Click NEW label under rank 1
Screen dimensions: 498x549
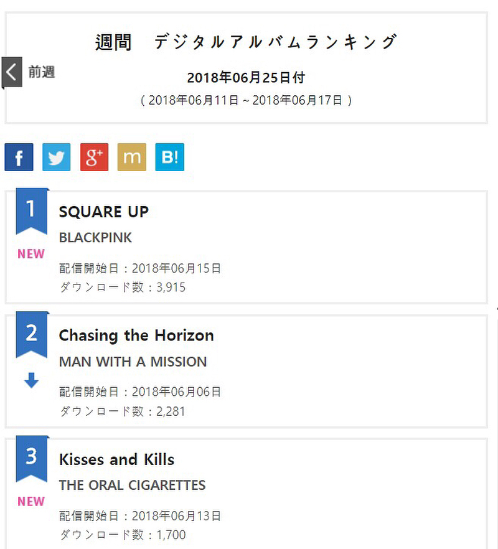click(31, 254)
